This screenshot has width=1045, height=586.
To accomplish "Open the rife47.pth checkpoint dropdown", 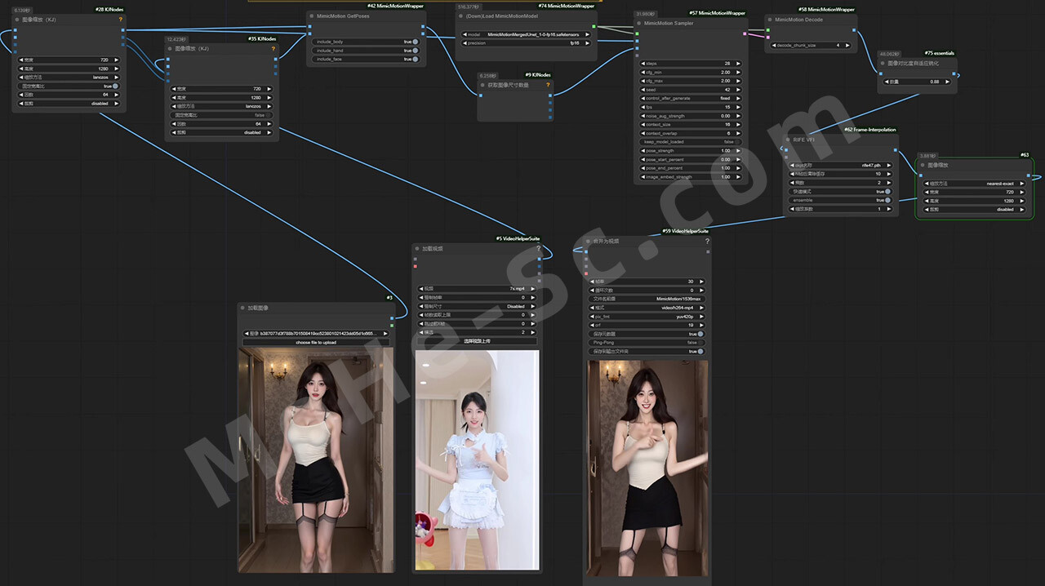I will pos(841,165).
